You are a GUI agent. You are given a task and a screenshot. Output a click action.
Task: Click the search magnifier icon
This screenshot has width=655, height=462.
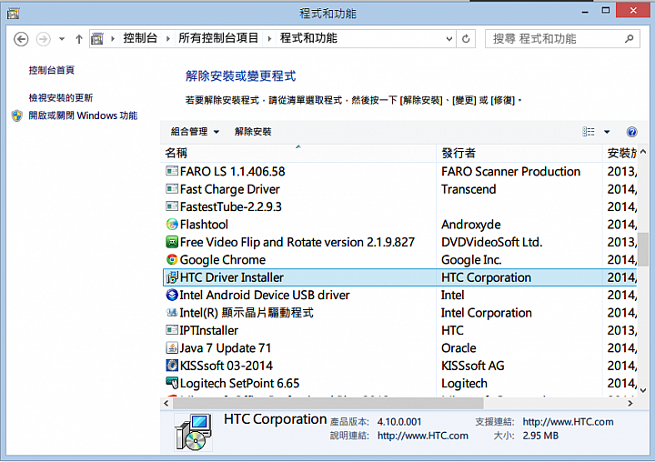pyautogui.click(x=630, y=39)
